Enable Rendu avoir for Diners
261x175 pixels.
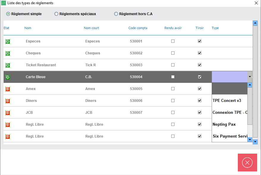coord(173,101)
